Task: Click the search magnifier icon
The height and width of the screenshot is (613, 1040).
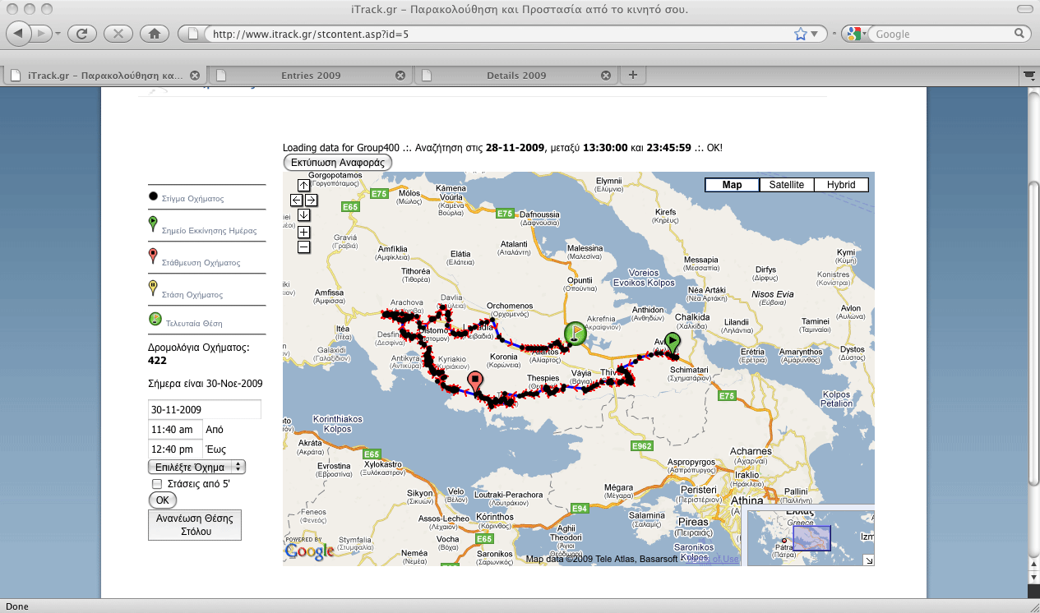Action: (1019, 34)
